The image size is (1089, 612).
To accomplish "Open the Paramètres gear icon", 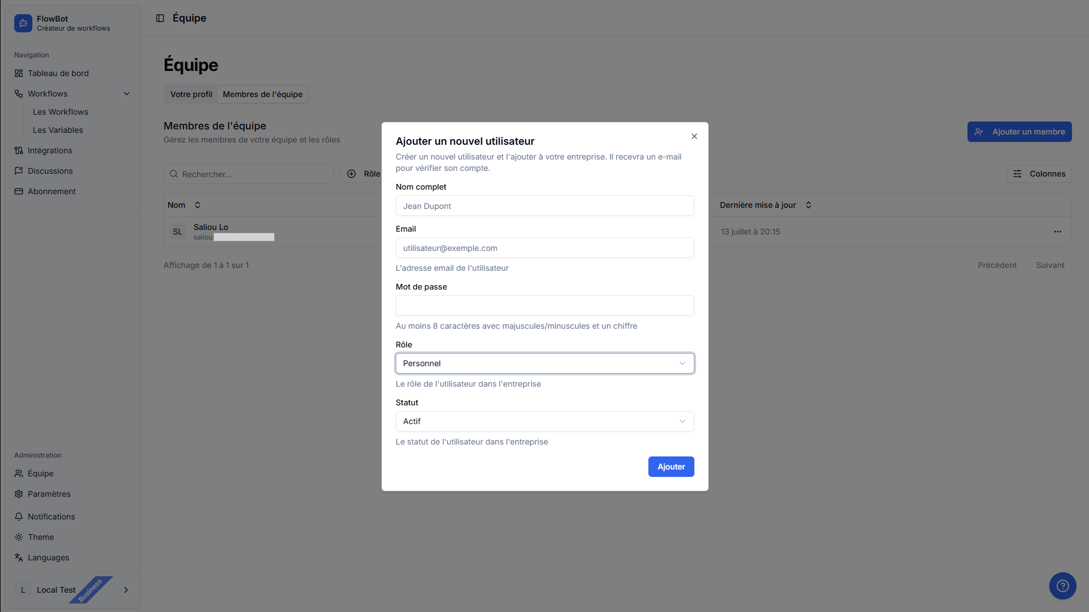I will pyautogui.click(x=19, y=494).
